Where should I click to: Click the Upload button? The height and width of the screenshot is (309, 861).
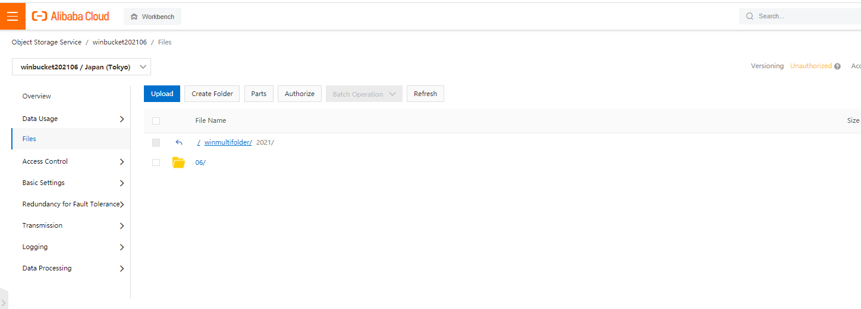point(162,94)
